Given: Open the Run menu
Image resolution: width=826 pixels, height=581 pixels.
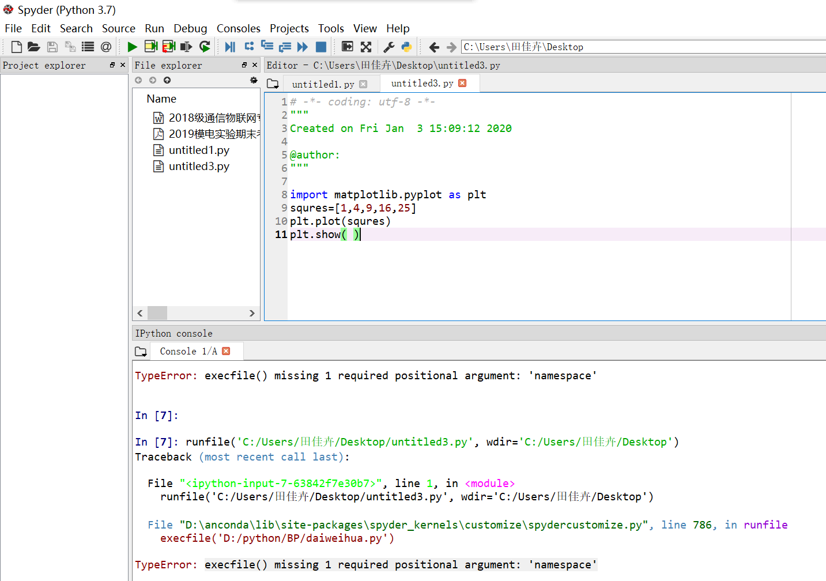Looking at the screenshot, I should click(x=154, y=28).
